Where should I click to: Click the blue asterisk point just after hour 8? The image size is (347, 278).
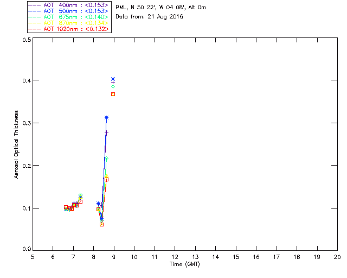tap(98, 203)
